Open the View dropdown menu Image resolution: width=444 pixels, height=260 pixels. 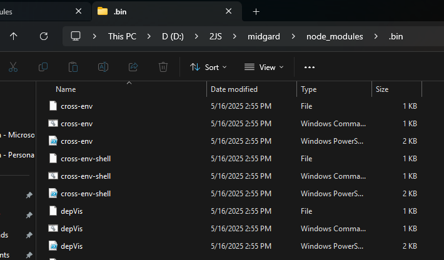[264, 67]
